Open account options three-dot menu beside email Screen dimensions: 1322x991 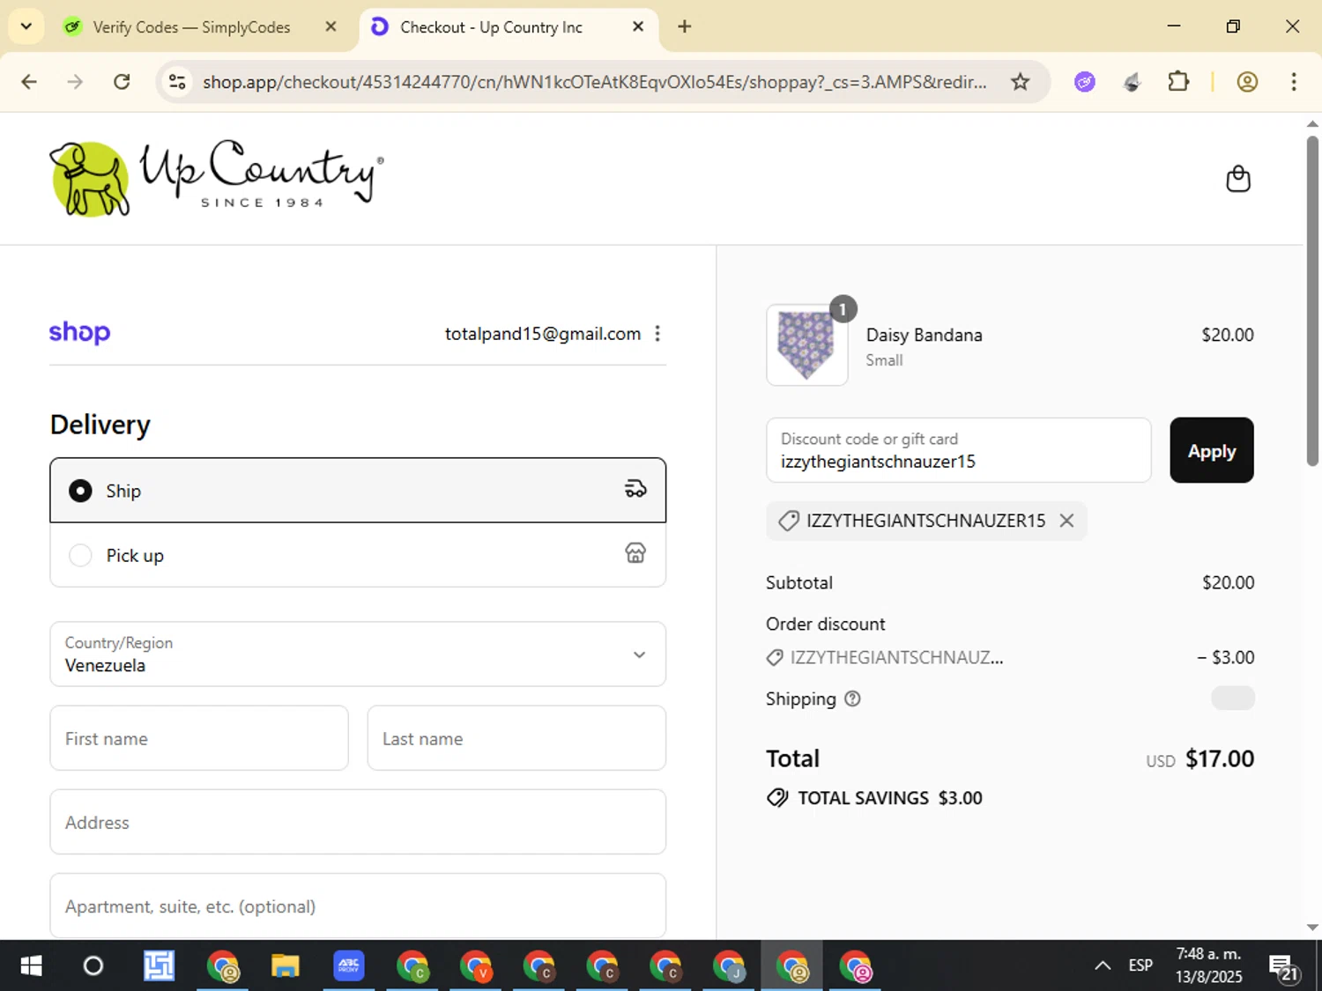click(x=657, y=334)
